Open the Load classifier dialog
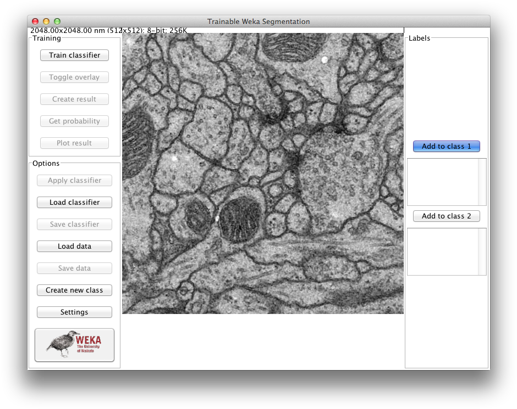 [74, 203]
